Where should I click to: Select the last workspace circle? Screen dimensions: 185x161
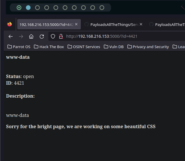click(x=102, y=8)
